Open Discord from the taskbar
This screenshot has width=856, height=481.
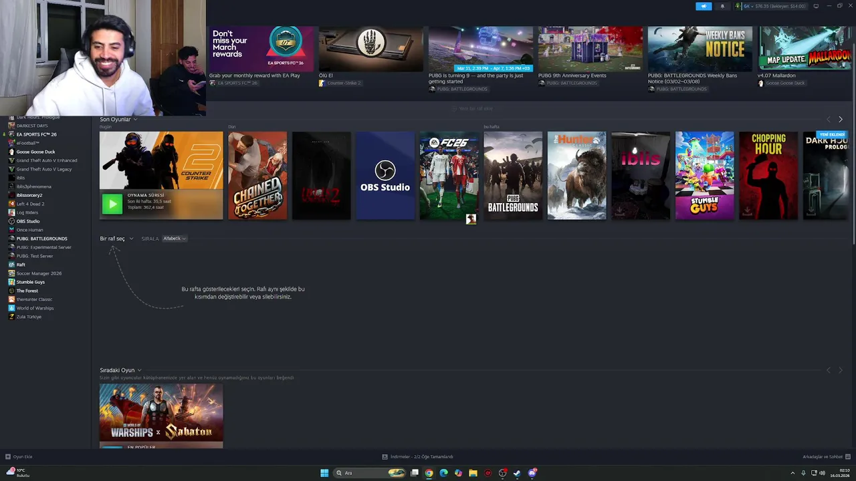[x=532, y=473]
